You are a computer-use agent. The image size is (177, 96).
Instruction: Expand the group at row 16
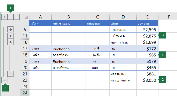(x=11, y=42)
